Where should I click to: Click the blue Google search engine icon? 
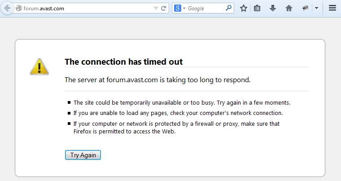pyautogui.click(x=178, y=8)
